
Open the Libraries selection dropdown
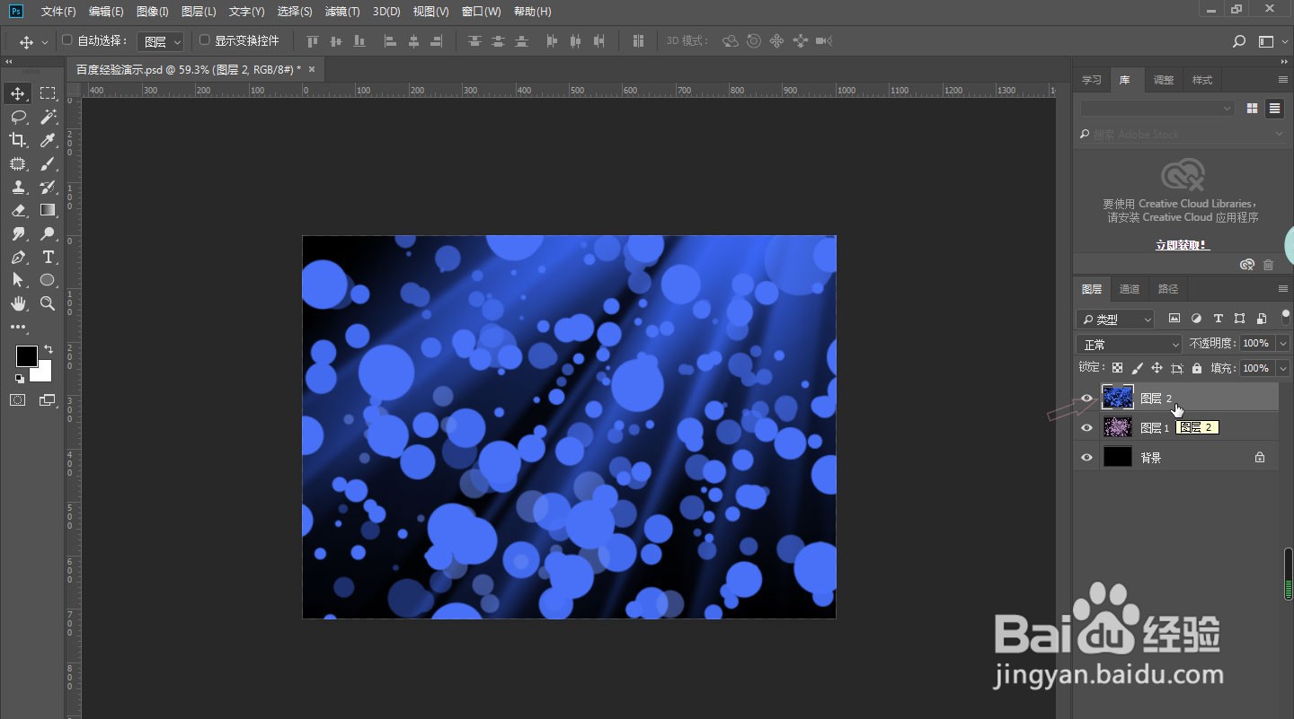1157,108
